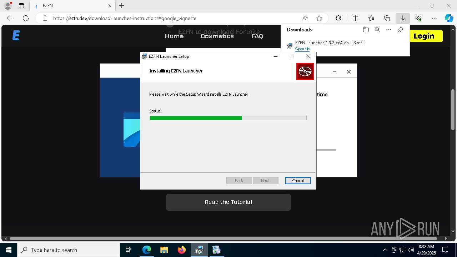The width and height of the screenshot is (457, 257).
Task: Open the notification center icon
Action: point(445,250)
